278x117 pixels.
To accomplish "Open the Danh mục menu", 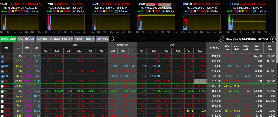I will 102,39.
